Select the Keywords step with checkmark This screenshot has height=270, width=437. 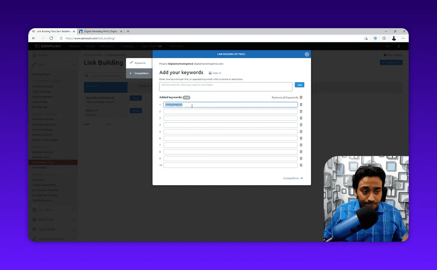click(139, 63)
